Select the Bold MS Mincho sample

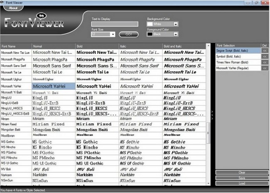pos(97,147)
